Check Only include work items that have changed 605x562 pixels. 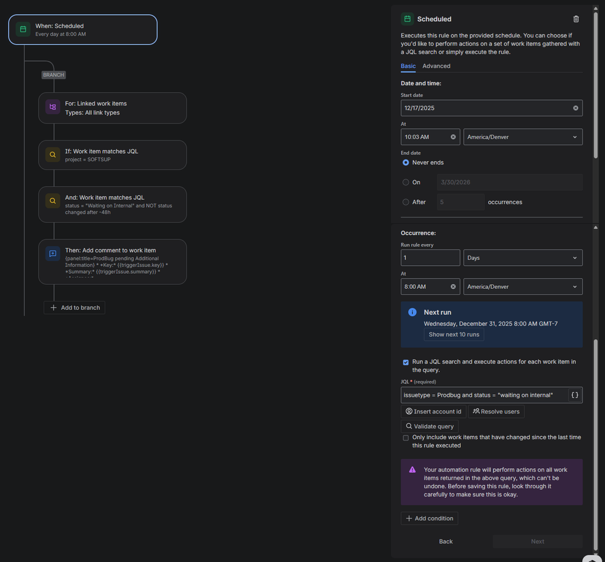click(406, 438)
